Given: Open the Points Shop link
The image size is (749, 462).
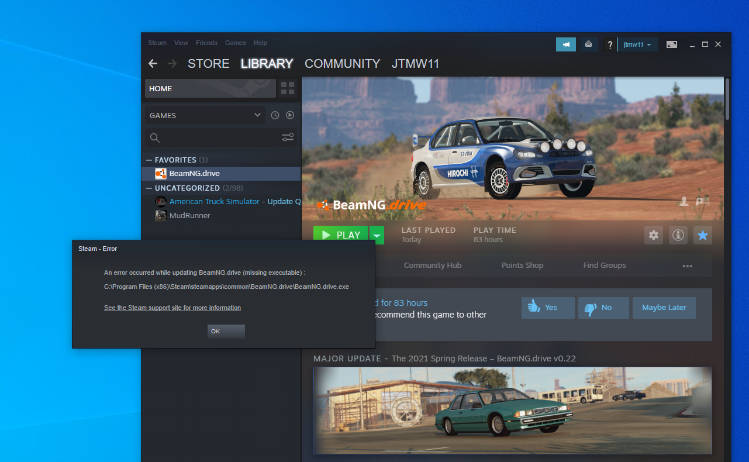Looking at the screenshot, I should tap(522, 266).
